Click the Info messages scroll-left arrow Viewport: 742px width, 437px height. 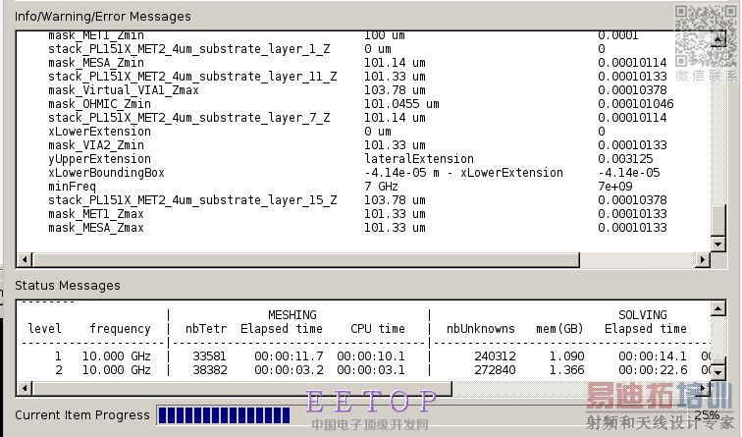[26, 259]
